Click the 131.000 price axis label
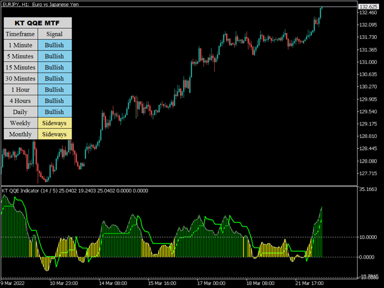 [367, 61]
